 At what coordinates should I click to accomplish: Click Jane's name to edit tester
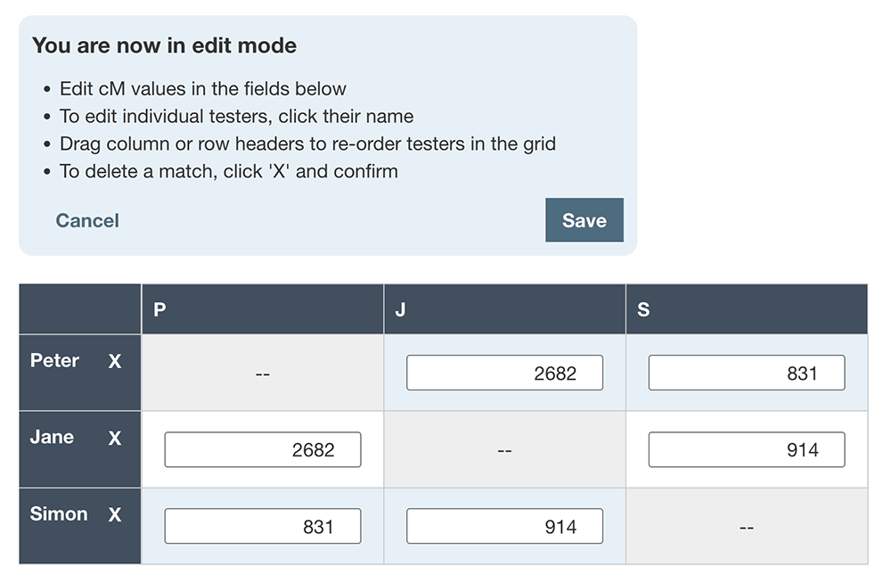(x=52, y=438)
